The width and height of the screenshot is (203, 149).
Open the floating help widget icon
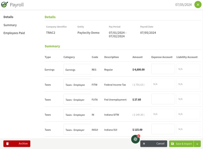tap(135, 139)
